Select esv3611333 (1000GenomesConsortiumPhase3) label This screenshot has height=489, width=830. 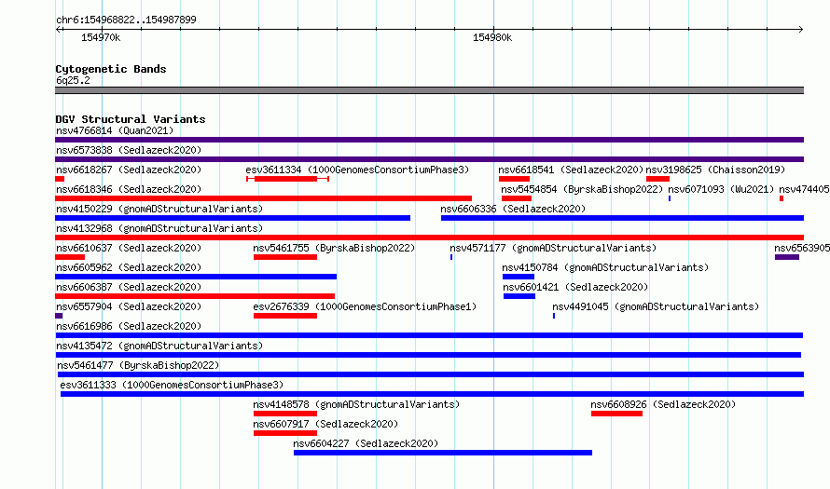click(172, 385)
